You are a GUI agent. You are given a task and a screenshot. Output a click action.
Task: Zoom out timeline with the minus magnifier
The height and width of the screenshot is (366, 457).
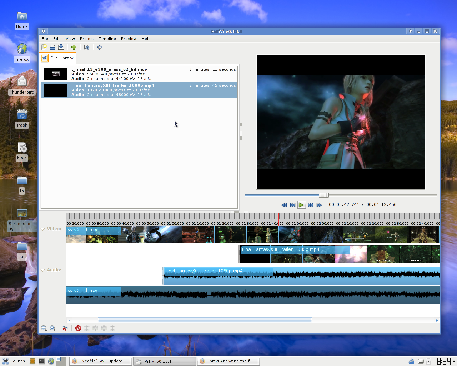pos(44,328)
